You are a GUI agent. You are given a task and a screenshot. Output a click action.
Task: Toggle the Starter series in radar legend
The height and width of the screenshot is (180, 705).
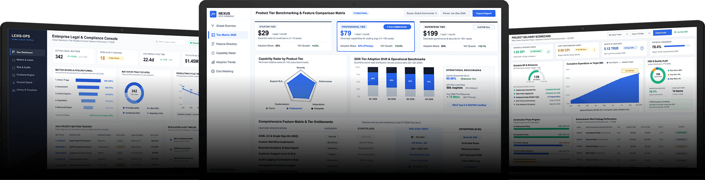coord(271,108)
